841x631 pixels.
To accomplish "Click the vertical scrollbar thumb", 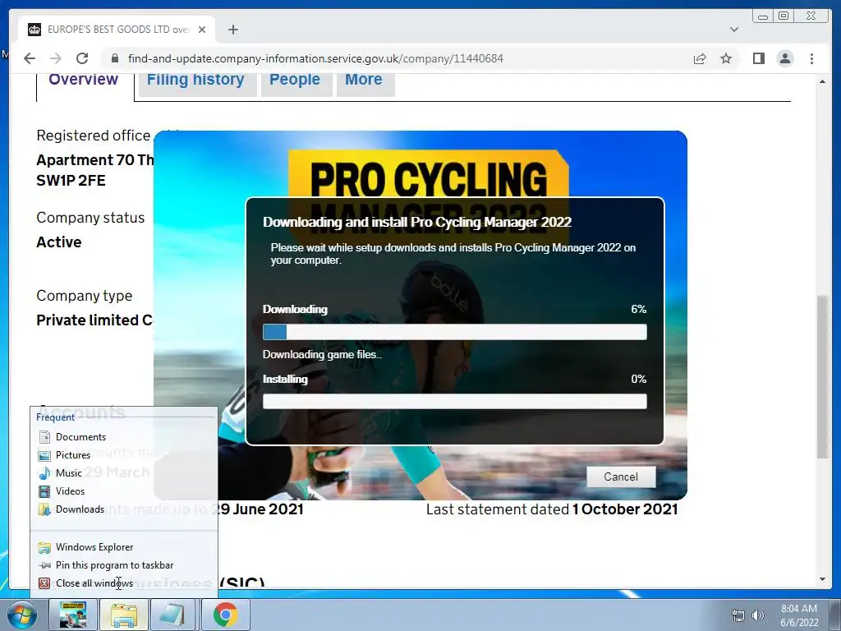I will 822,376.
